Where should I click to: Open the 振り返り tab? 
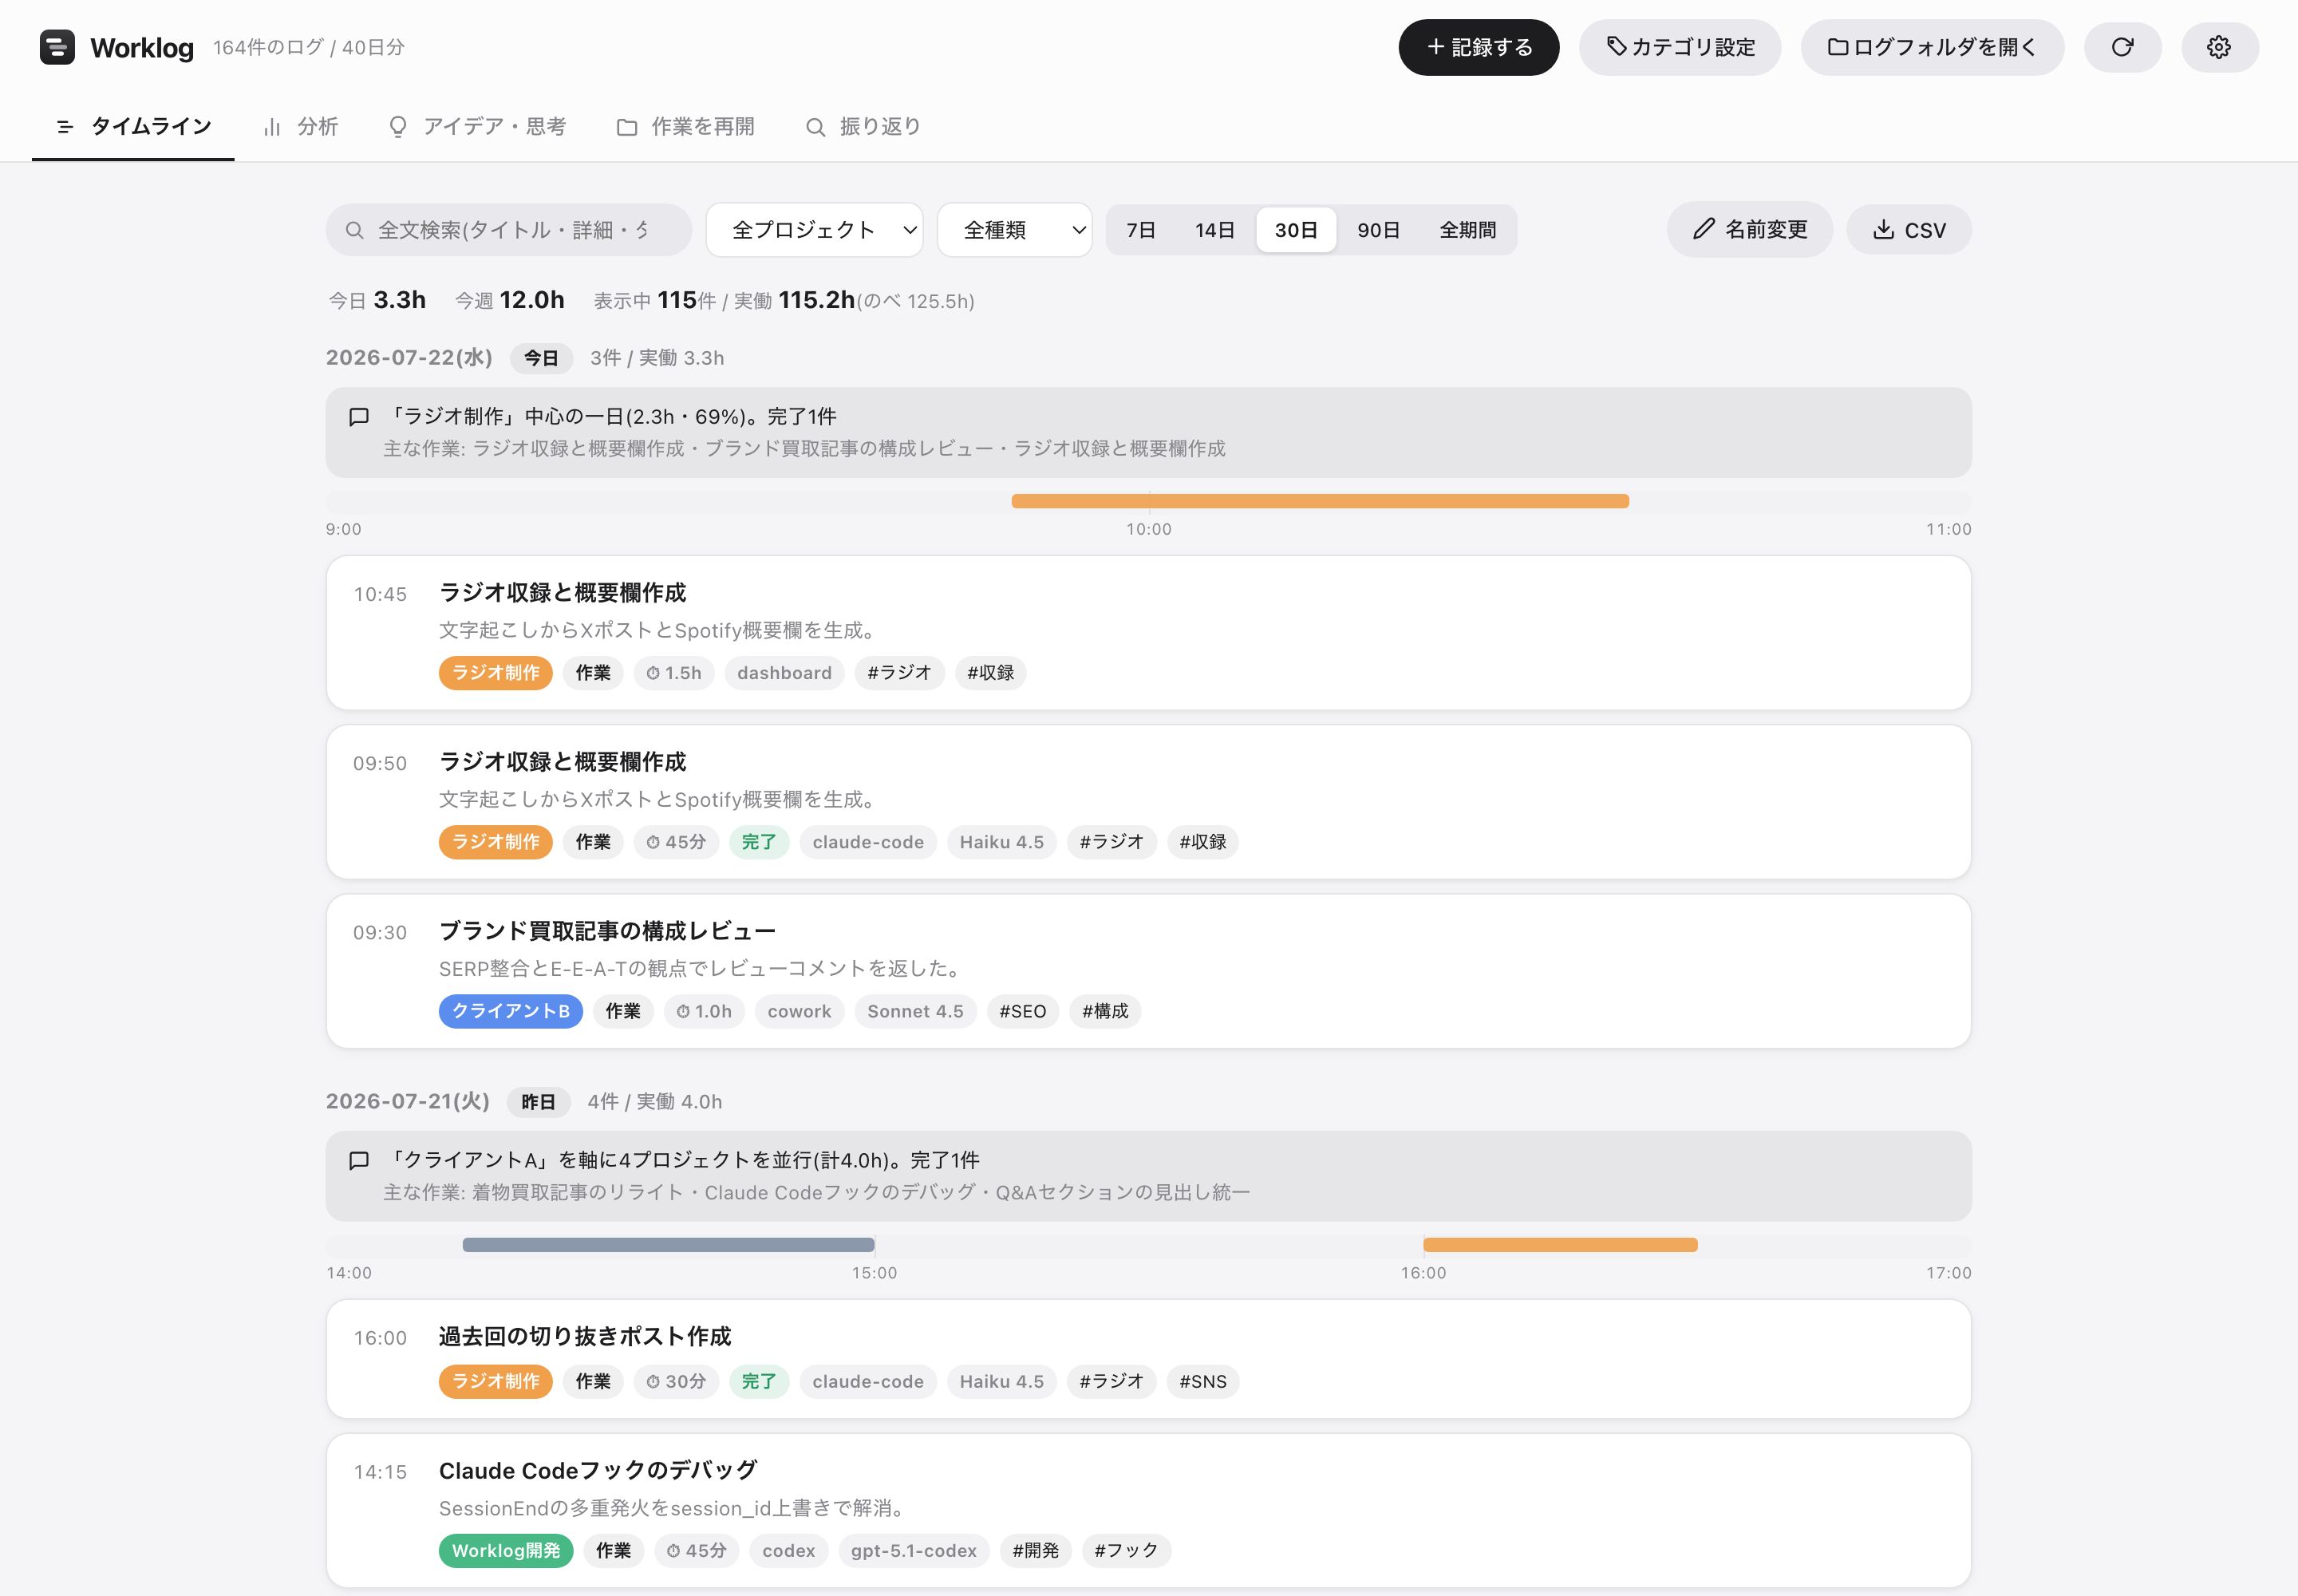click(864, 126)
